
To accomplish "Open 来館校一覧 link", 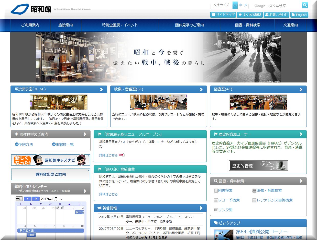I will point(63,145).
